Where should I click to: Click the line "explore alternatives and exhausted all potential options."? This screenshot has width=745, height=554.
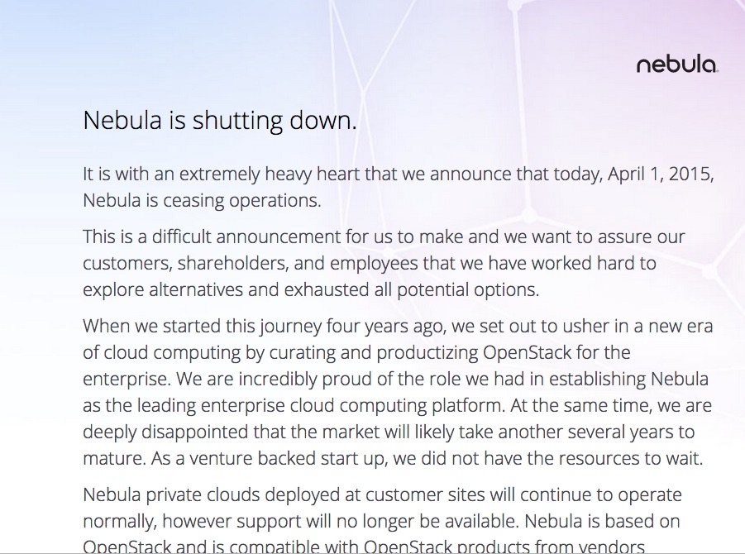point(311,290)
